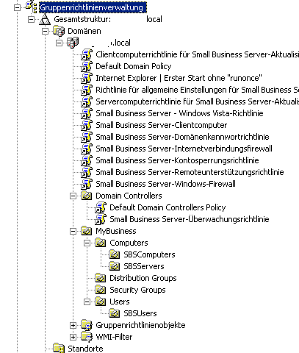Open the Security Groups OU
Viewport: 299px width, 353px height.
(x=137, y=290)
